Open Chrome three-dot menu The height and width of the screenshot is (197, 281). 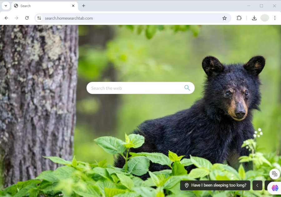coord(275,18)
